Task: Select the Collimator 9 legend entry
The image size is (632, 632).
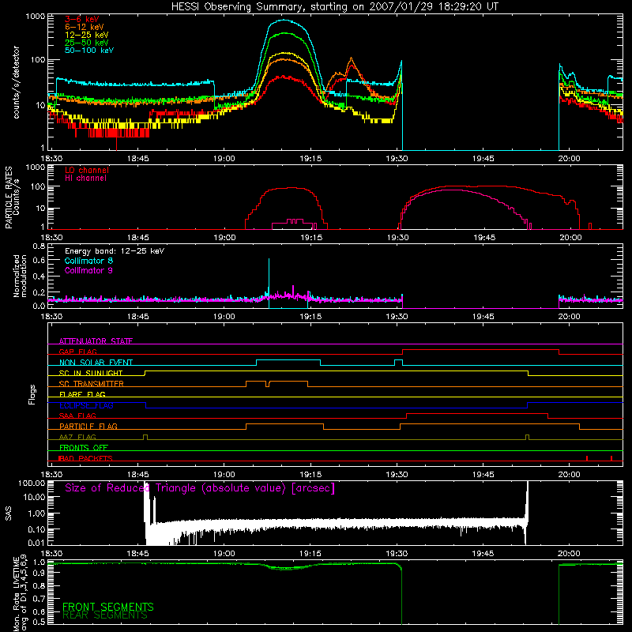Action: point(88,270)
